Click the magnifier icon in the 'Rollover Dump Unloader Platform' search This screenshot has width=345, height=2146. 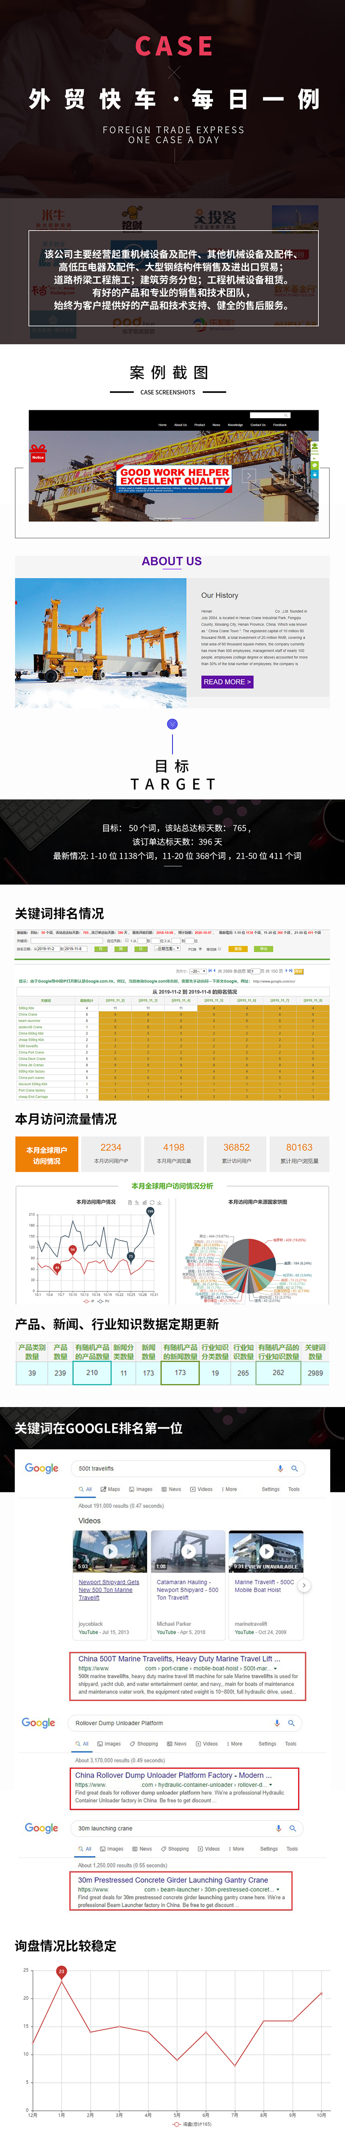click(x=291, y=1723)
